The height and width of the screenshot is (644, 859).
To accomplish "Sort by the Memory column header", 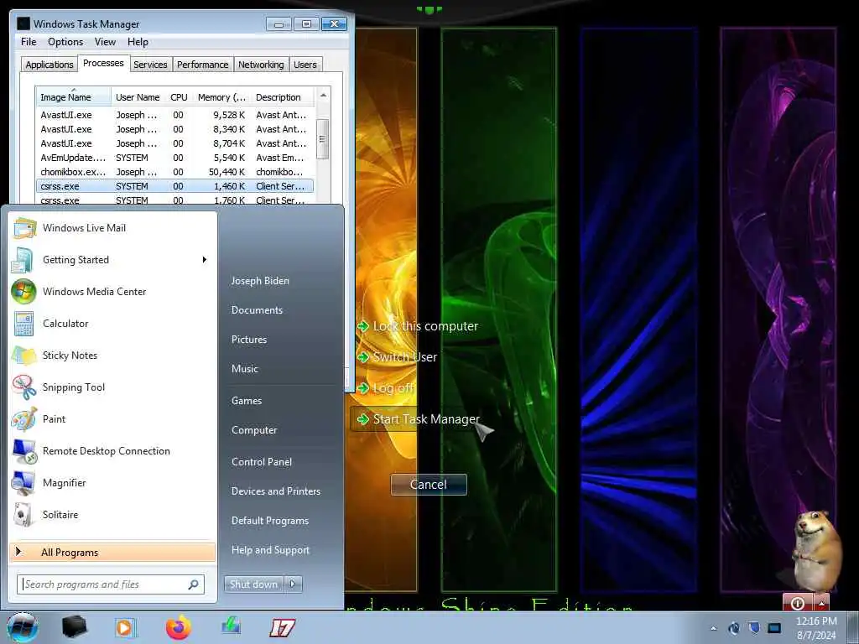I will (x=221, y=97).
